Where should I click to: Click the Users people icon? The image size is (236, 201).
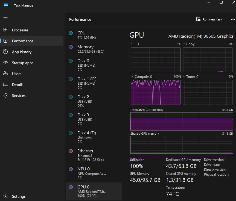[x=5, y=73]
